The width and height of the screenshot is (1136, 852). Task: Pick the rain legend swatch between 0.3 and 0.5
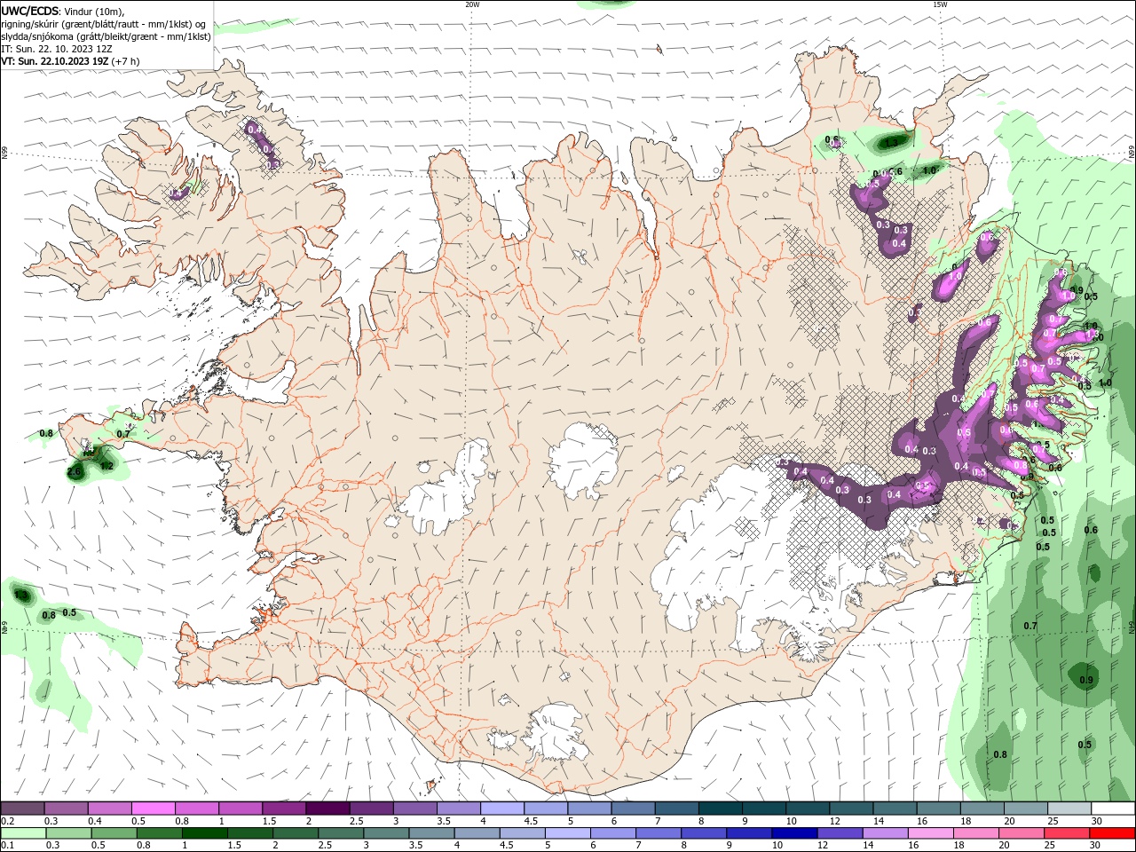[x=68, y=833]
